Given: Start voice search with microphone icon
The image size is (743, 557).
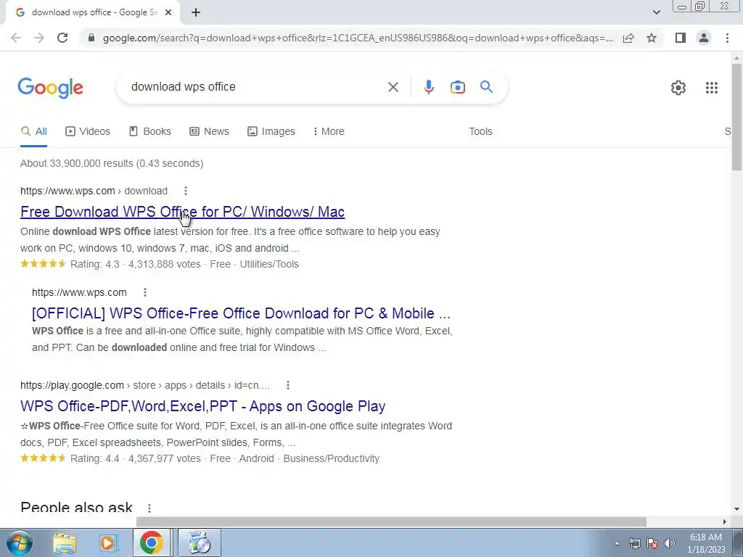Looking at the screenshot, I should point(428,87).
